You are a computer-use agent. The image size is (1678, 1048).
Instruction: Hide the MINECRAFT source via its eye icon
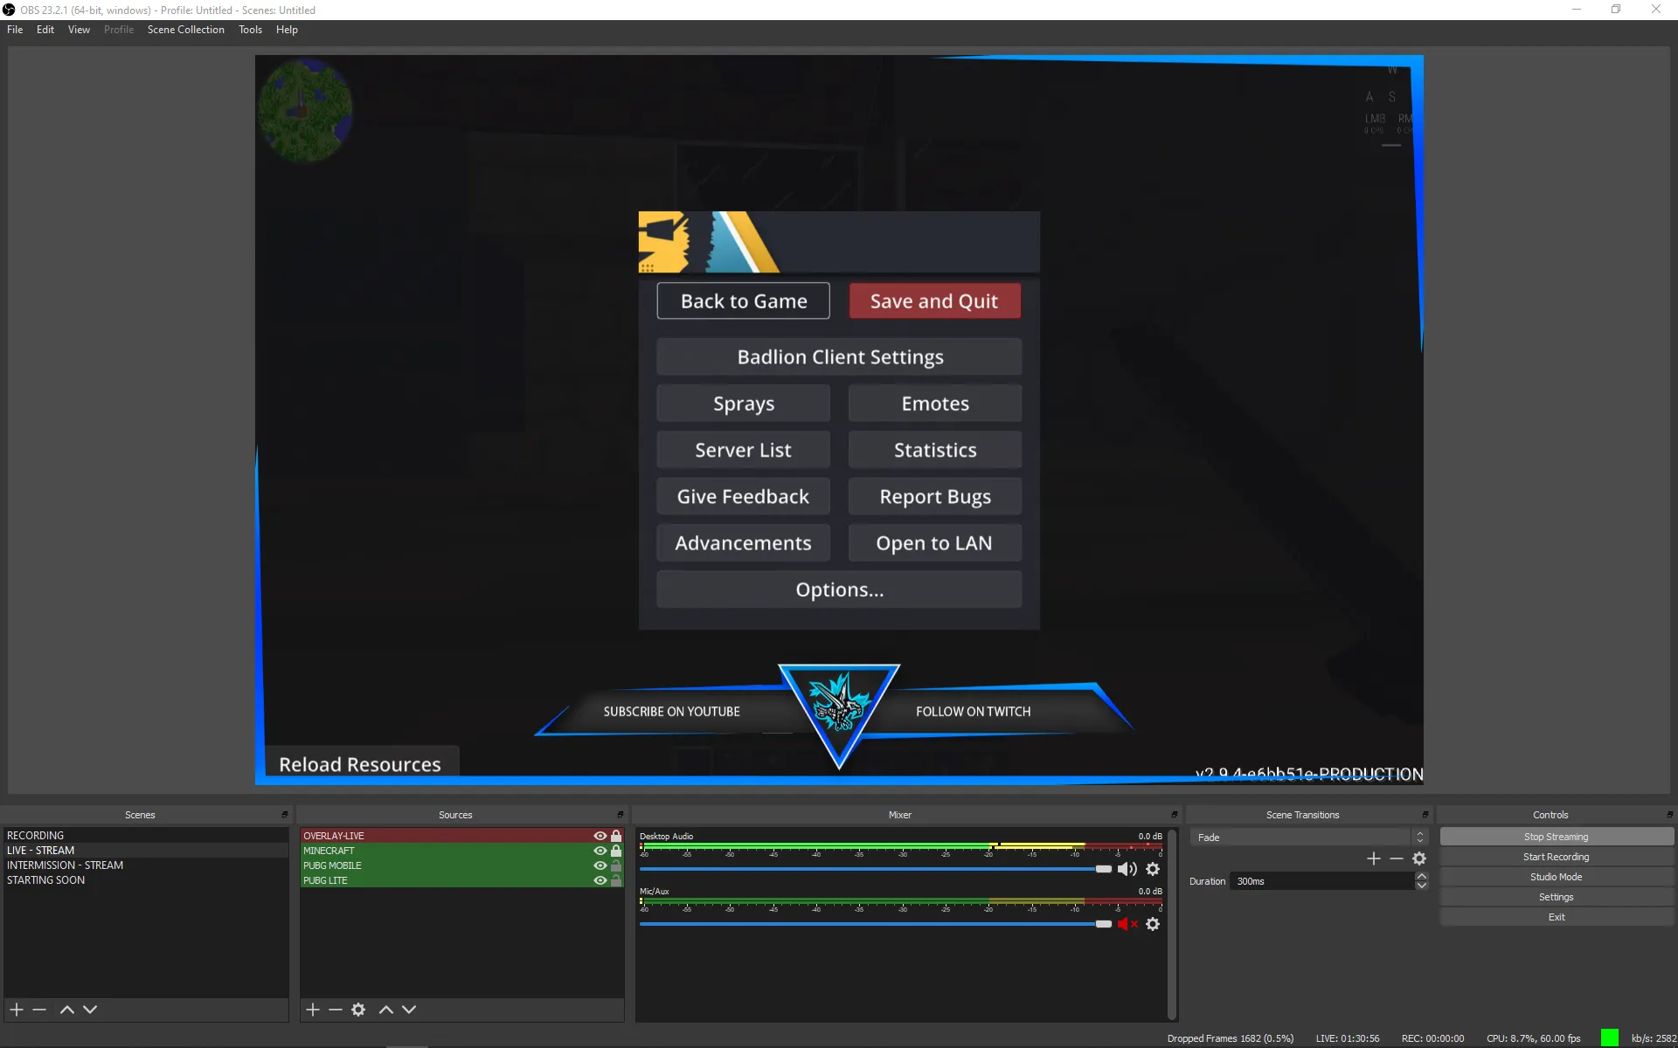click(600, 851)
